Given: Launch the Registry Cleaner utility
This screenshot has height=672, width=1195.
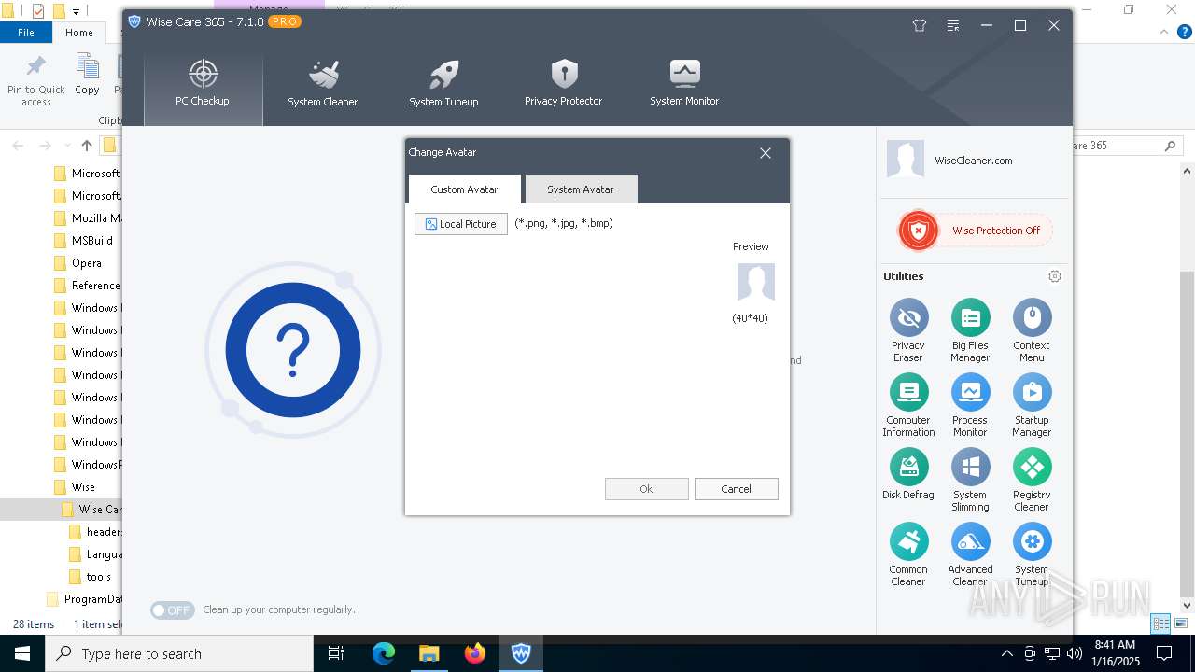Looking at the screenshot, I should (1032, 480).
